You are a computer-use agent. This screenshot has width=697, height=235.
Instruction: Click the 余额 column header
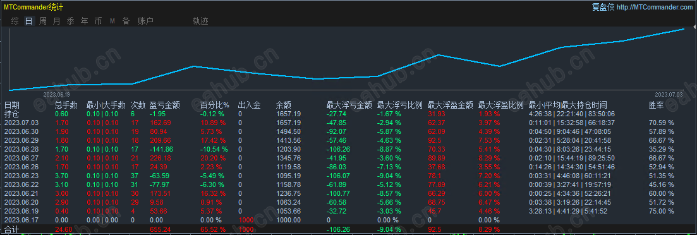[284, 105]
